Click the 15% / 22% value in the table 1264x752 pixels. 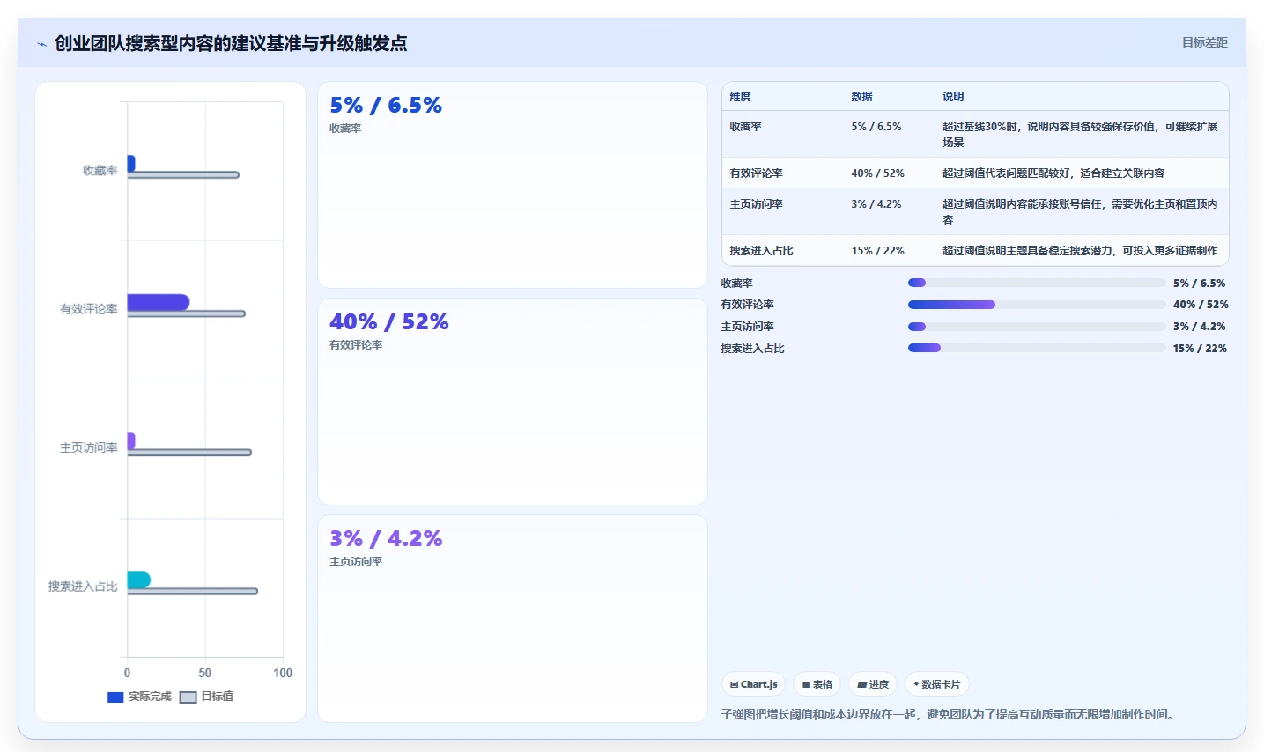click(877, 251)
